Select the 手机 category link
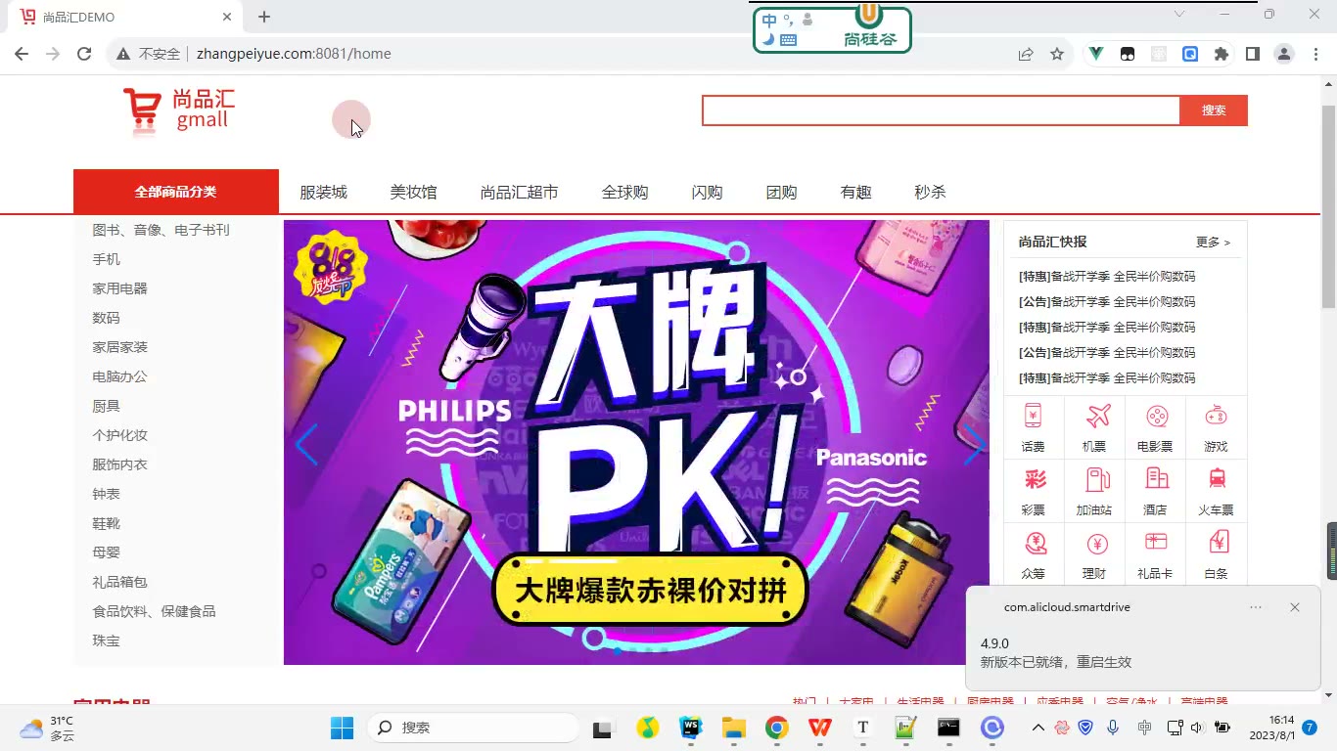 coord(107,259)
